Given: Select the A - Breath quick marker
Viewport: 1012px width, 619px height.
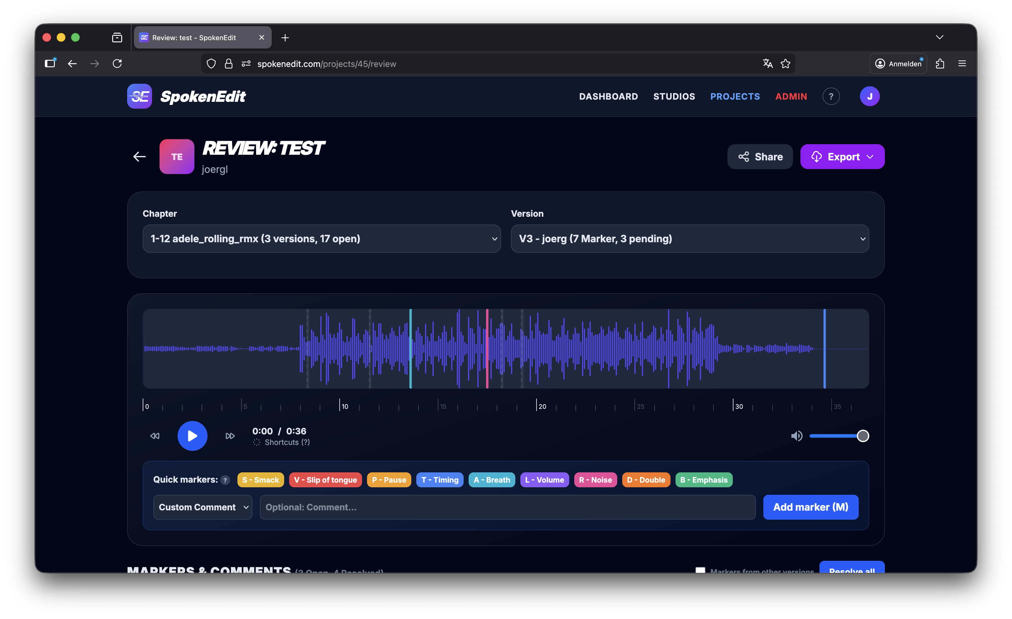Looking at the screenshot, I should [492, 480].
